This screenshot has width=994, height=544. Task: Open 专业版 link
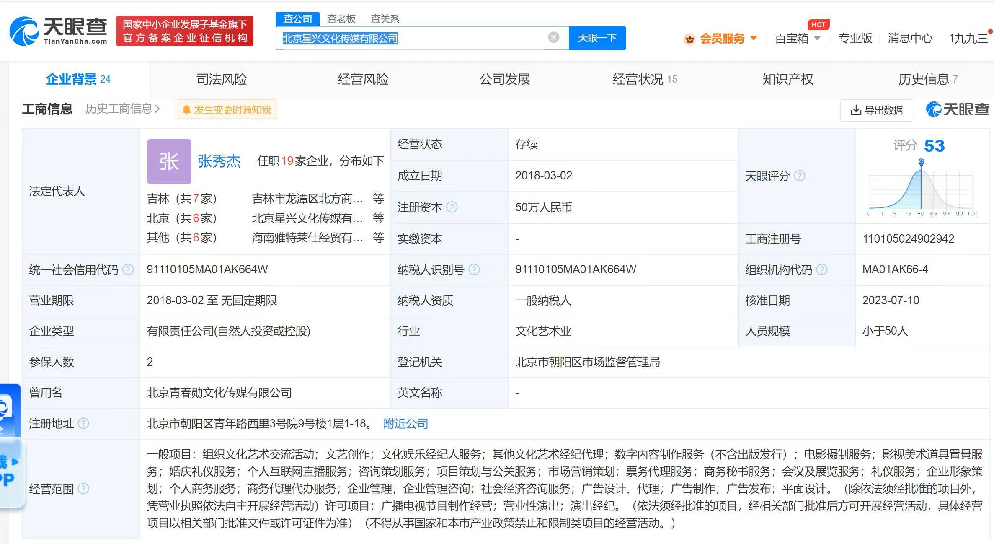[855, 38]
